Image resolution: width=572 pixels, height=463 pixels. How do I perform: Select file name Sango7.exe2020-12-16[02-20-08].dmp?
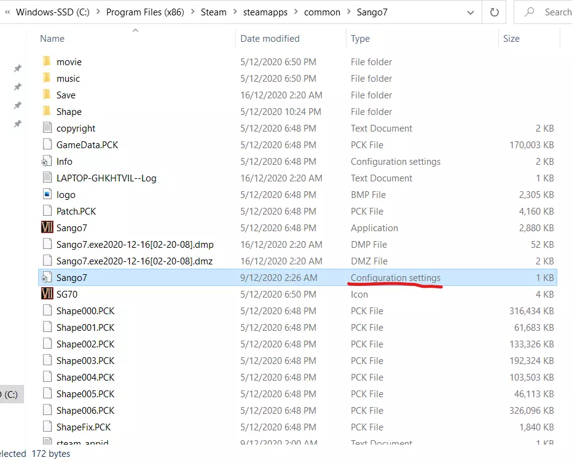pyautogui.click(x=135, y=245)
